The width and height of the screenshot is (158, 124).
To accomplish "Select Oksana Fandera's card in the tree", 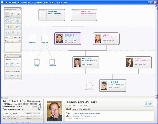I will (138, 62).
